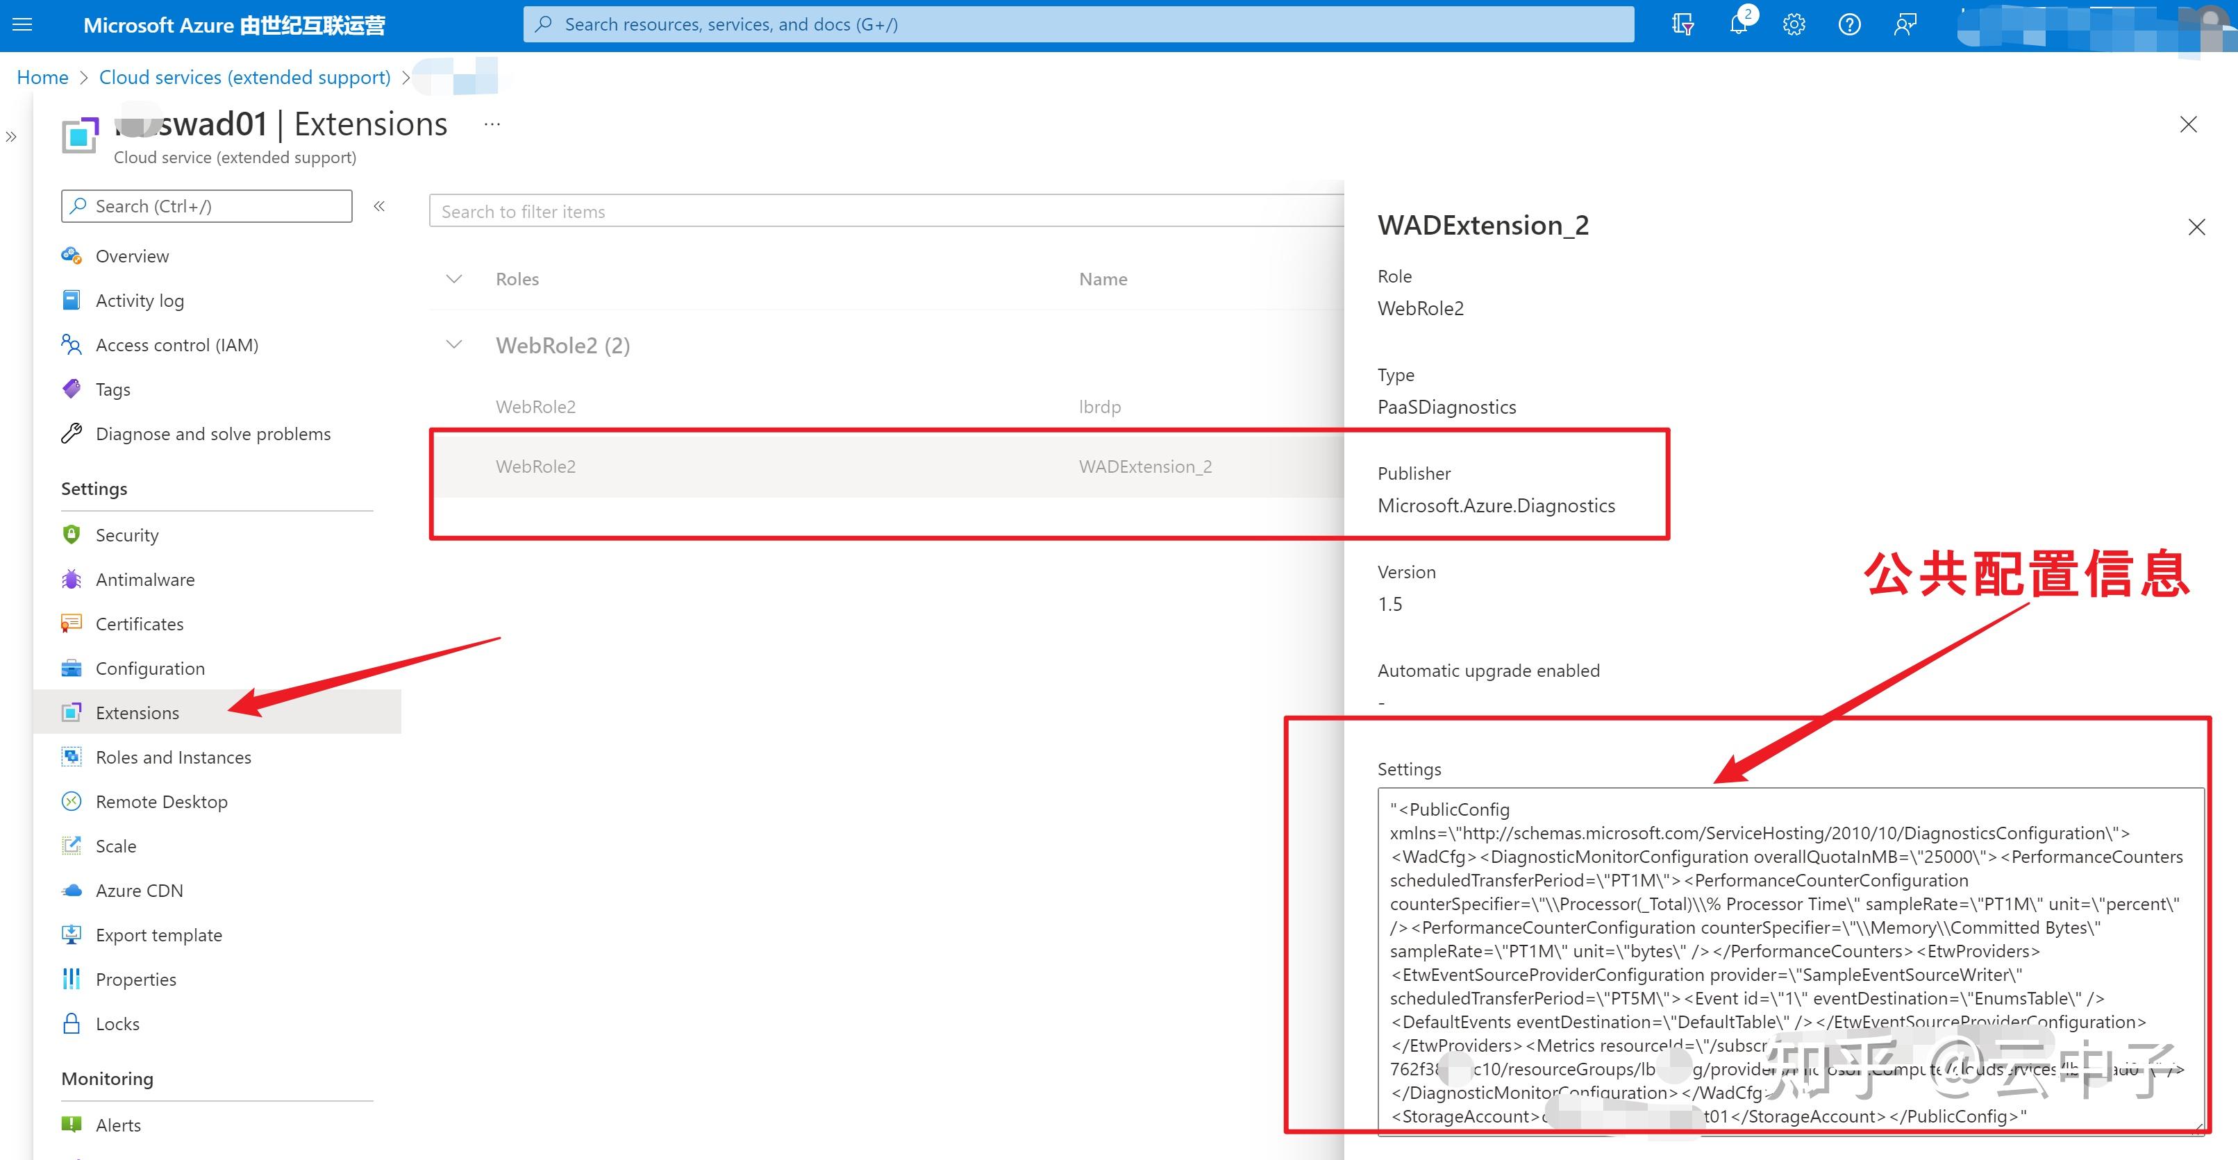Open the help question mark menu

coord(1848,24)
